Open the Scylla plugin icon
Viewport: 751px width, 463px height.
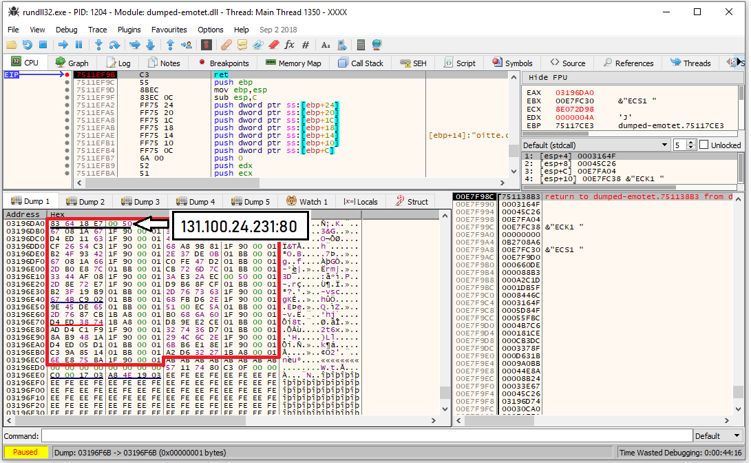(205, 45)
